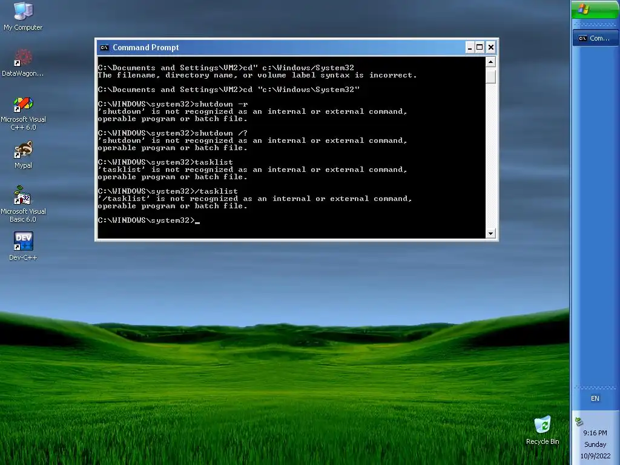620x465 pixels.
Task: Select the DataWagon desktop shortcut
Action: [x=23, y=62]
